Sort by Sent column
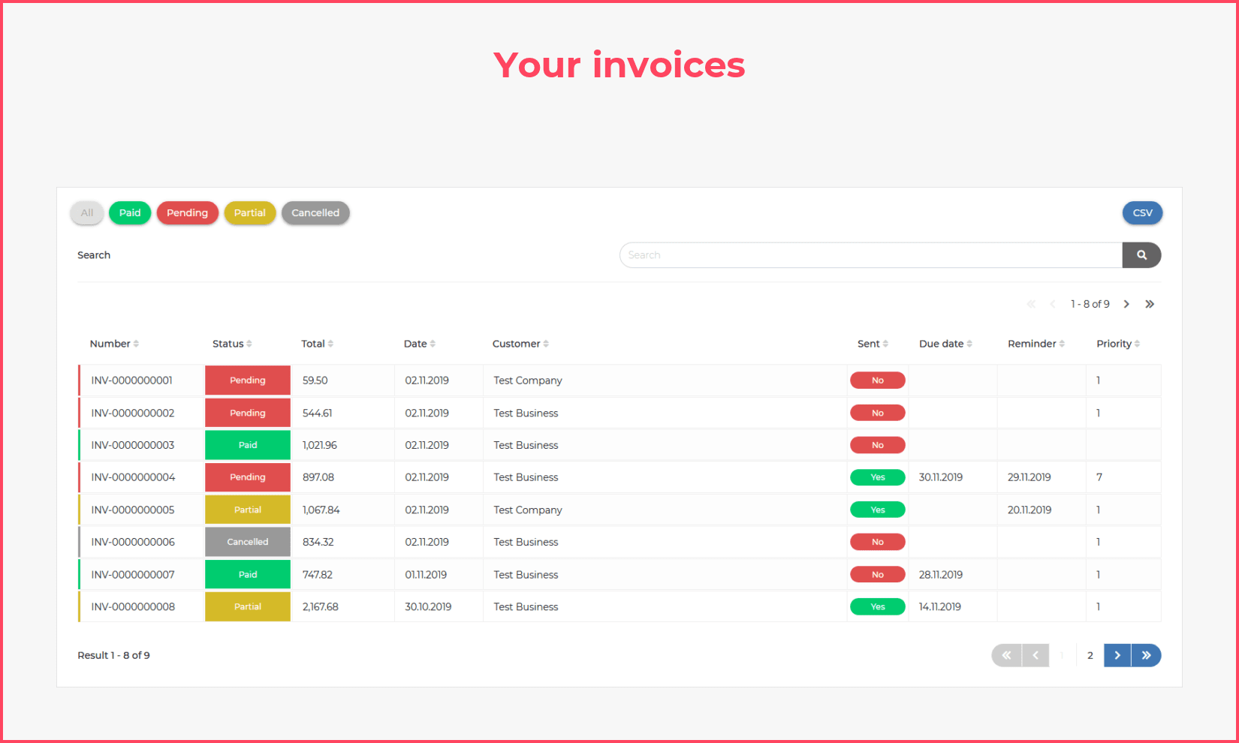Viewport: 1239px width, 743px height. click(x=873, y=344)
